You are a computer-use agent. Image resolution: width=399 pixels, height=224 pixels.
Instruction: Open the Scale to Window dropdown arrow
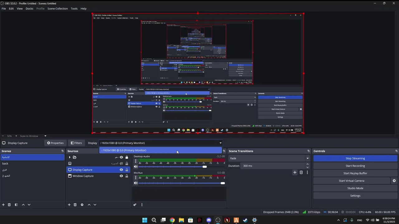(45, 136)
